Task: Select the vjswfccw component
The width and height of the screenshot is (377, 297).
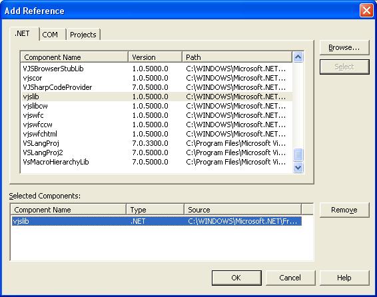Action: (x=157, y=125)
